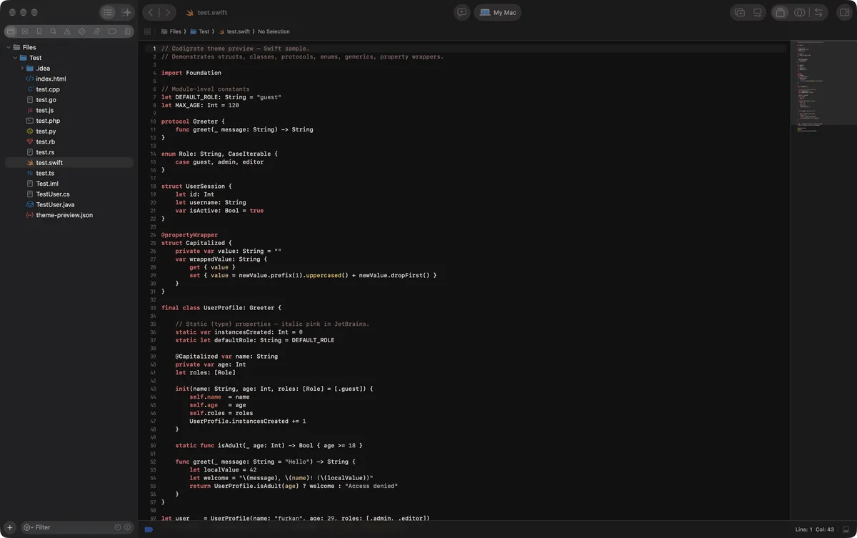
Task: Open the Debug navigator icon
Action: point(97,31)
